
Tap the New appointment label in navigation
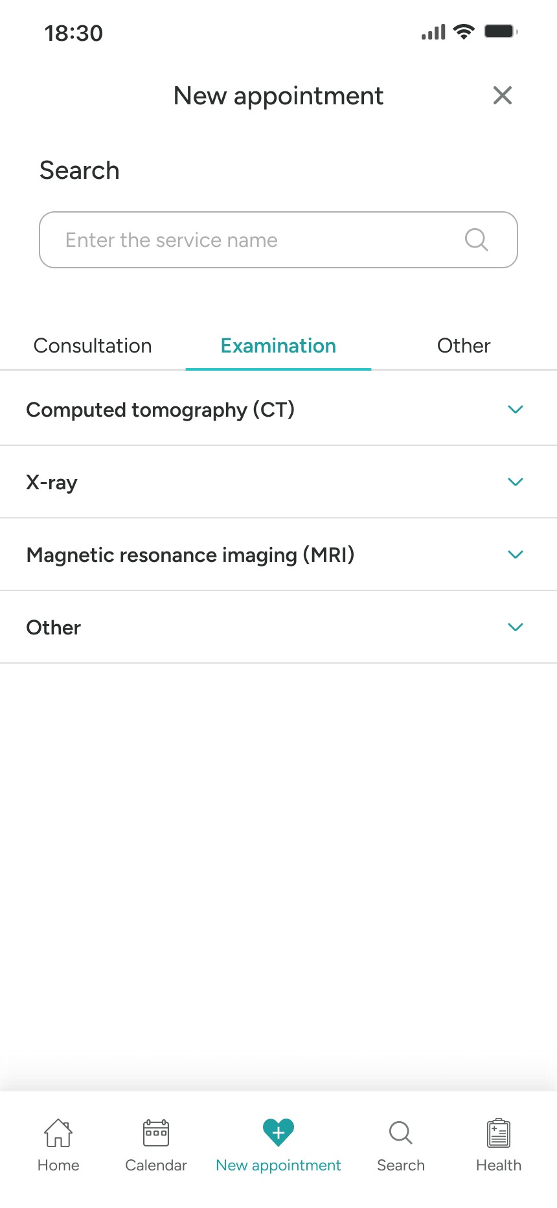tap(278, 1165)
